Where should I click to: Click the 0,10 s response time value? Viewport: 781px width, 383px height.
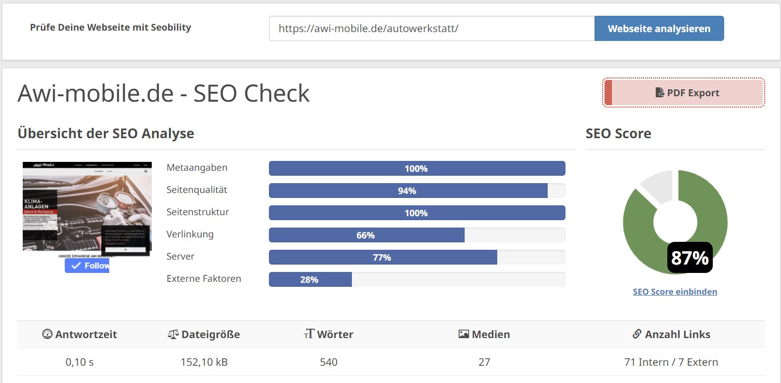(80, 362)
